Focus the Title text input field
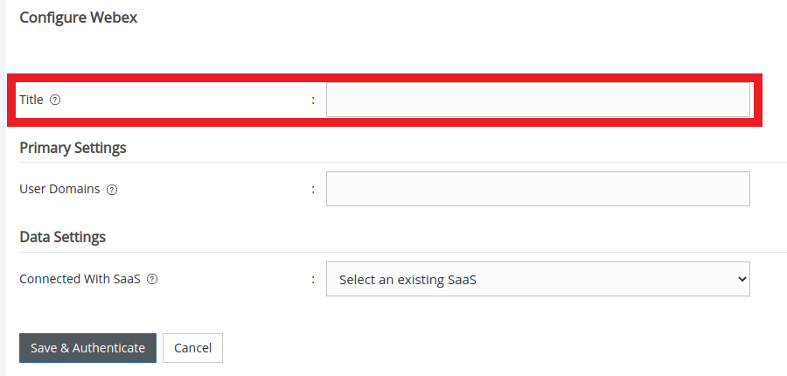The image size is (787, 376). point(538,100)
